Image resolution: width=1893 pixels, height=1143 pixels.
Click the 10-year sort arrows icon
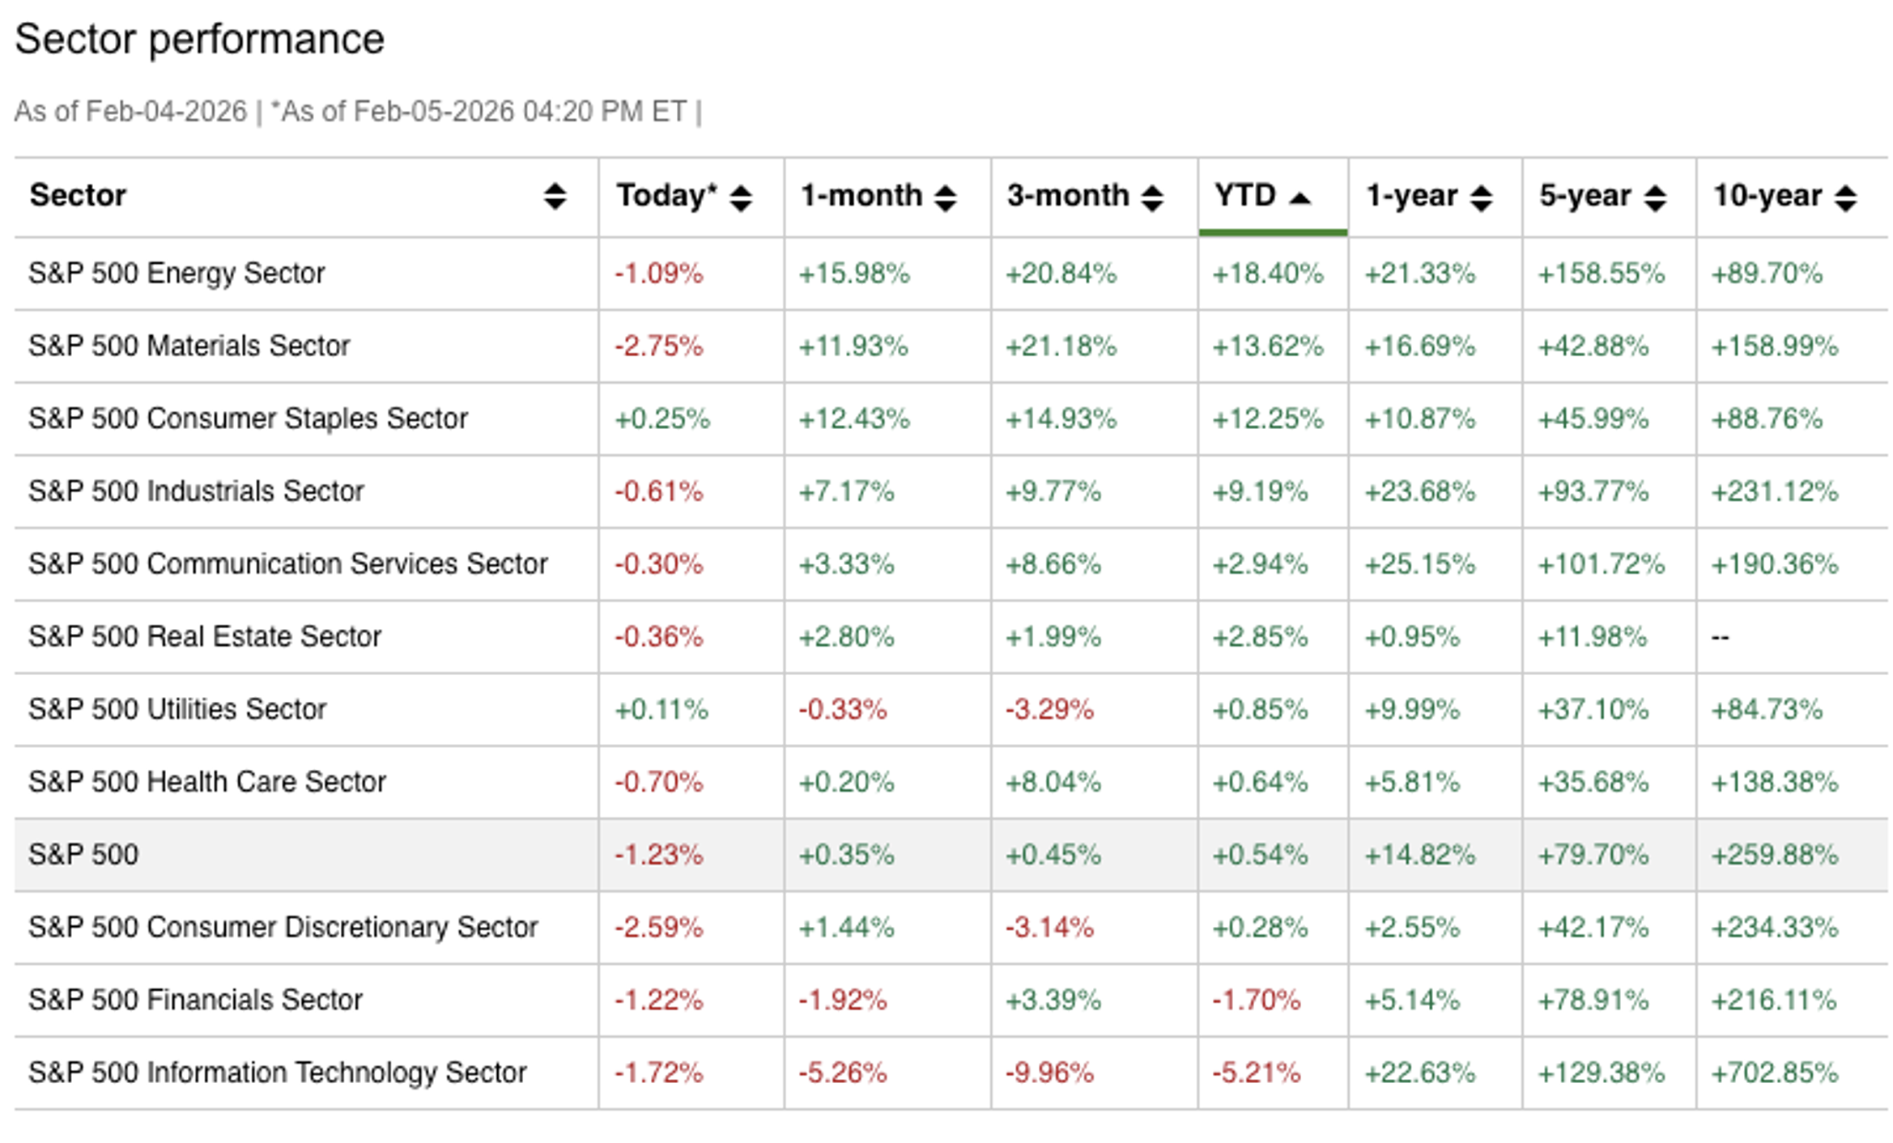(x=1845, y=198)
